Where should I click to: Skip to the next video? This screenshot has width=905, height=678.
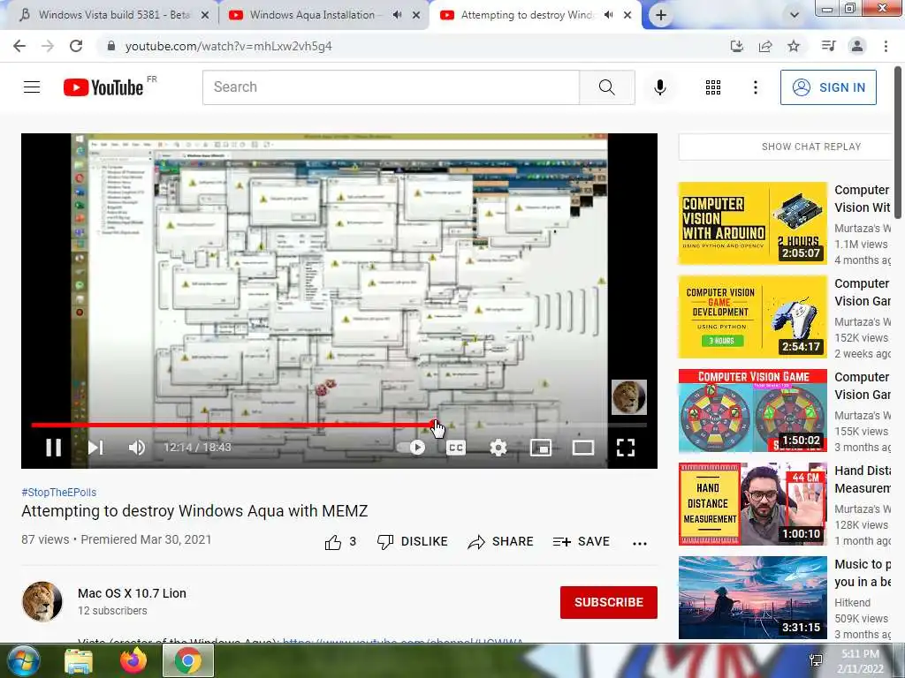pos(95,448)
